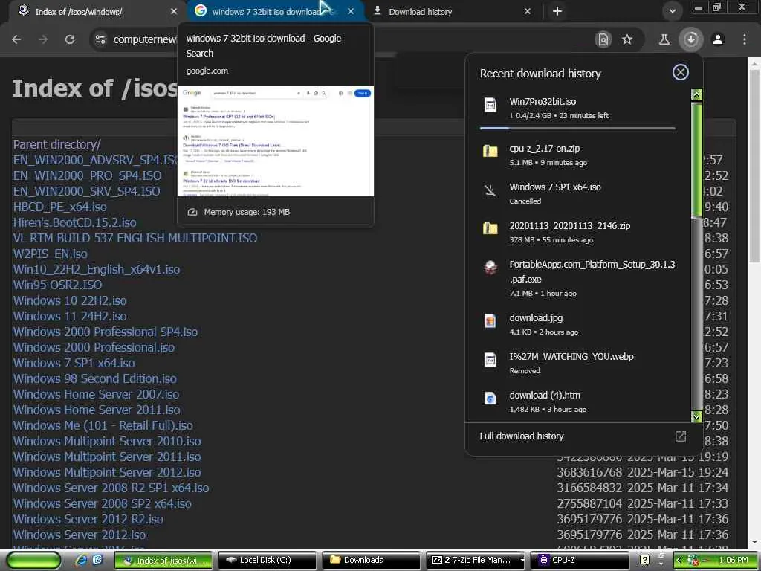Image resolution: width=761 pixels, height=571 pixels.
Task: Open Win95 OSR2.ISO link
Action: tap(58, 285)
